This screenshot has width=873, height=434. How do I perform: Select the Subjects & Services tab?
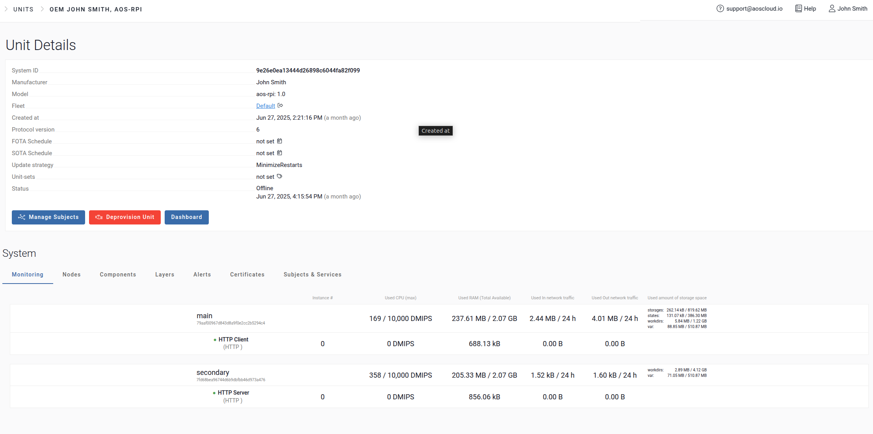[312, 274]
